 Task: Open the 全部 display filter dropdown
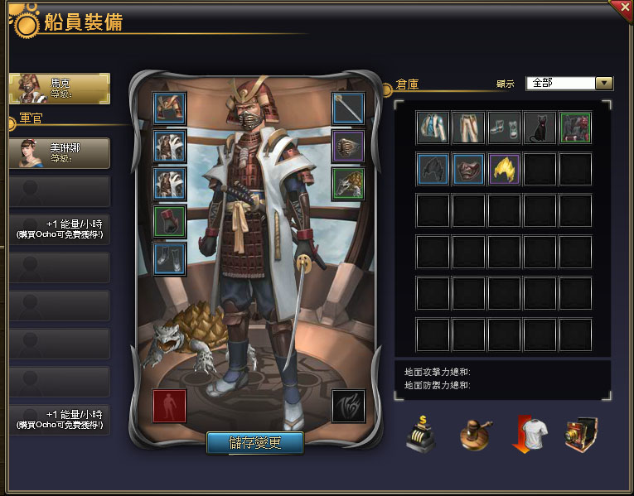[569, 83]
